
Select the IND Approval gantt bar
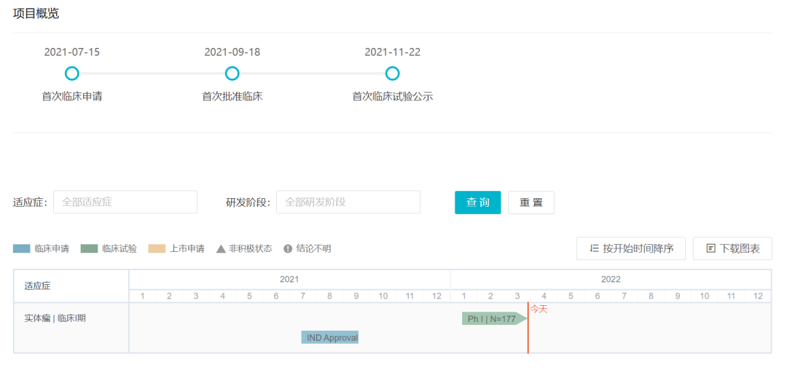click(x=329, y=337)
